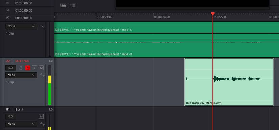Screen dimensions: 279x130
Task: Click duration timecode 00:00:00:00
Action: click(x=24, y=18)
